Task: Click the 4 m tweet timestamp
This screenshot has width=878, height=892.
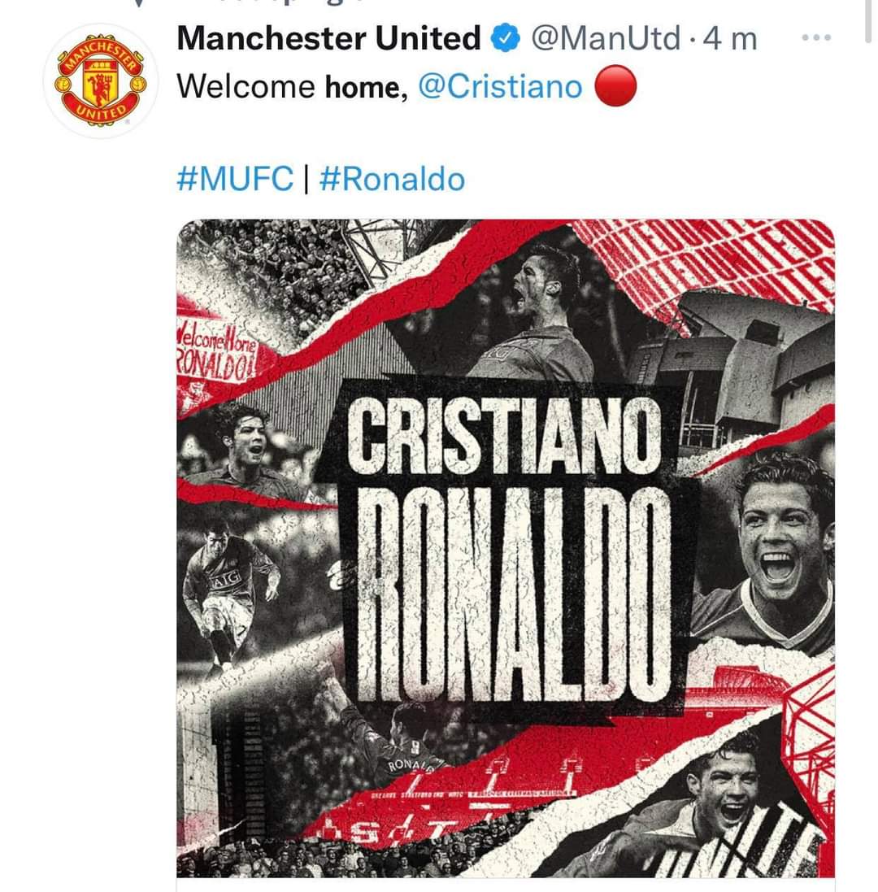Action: (730, 38)
